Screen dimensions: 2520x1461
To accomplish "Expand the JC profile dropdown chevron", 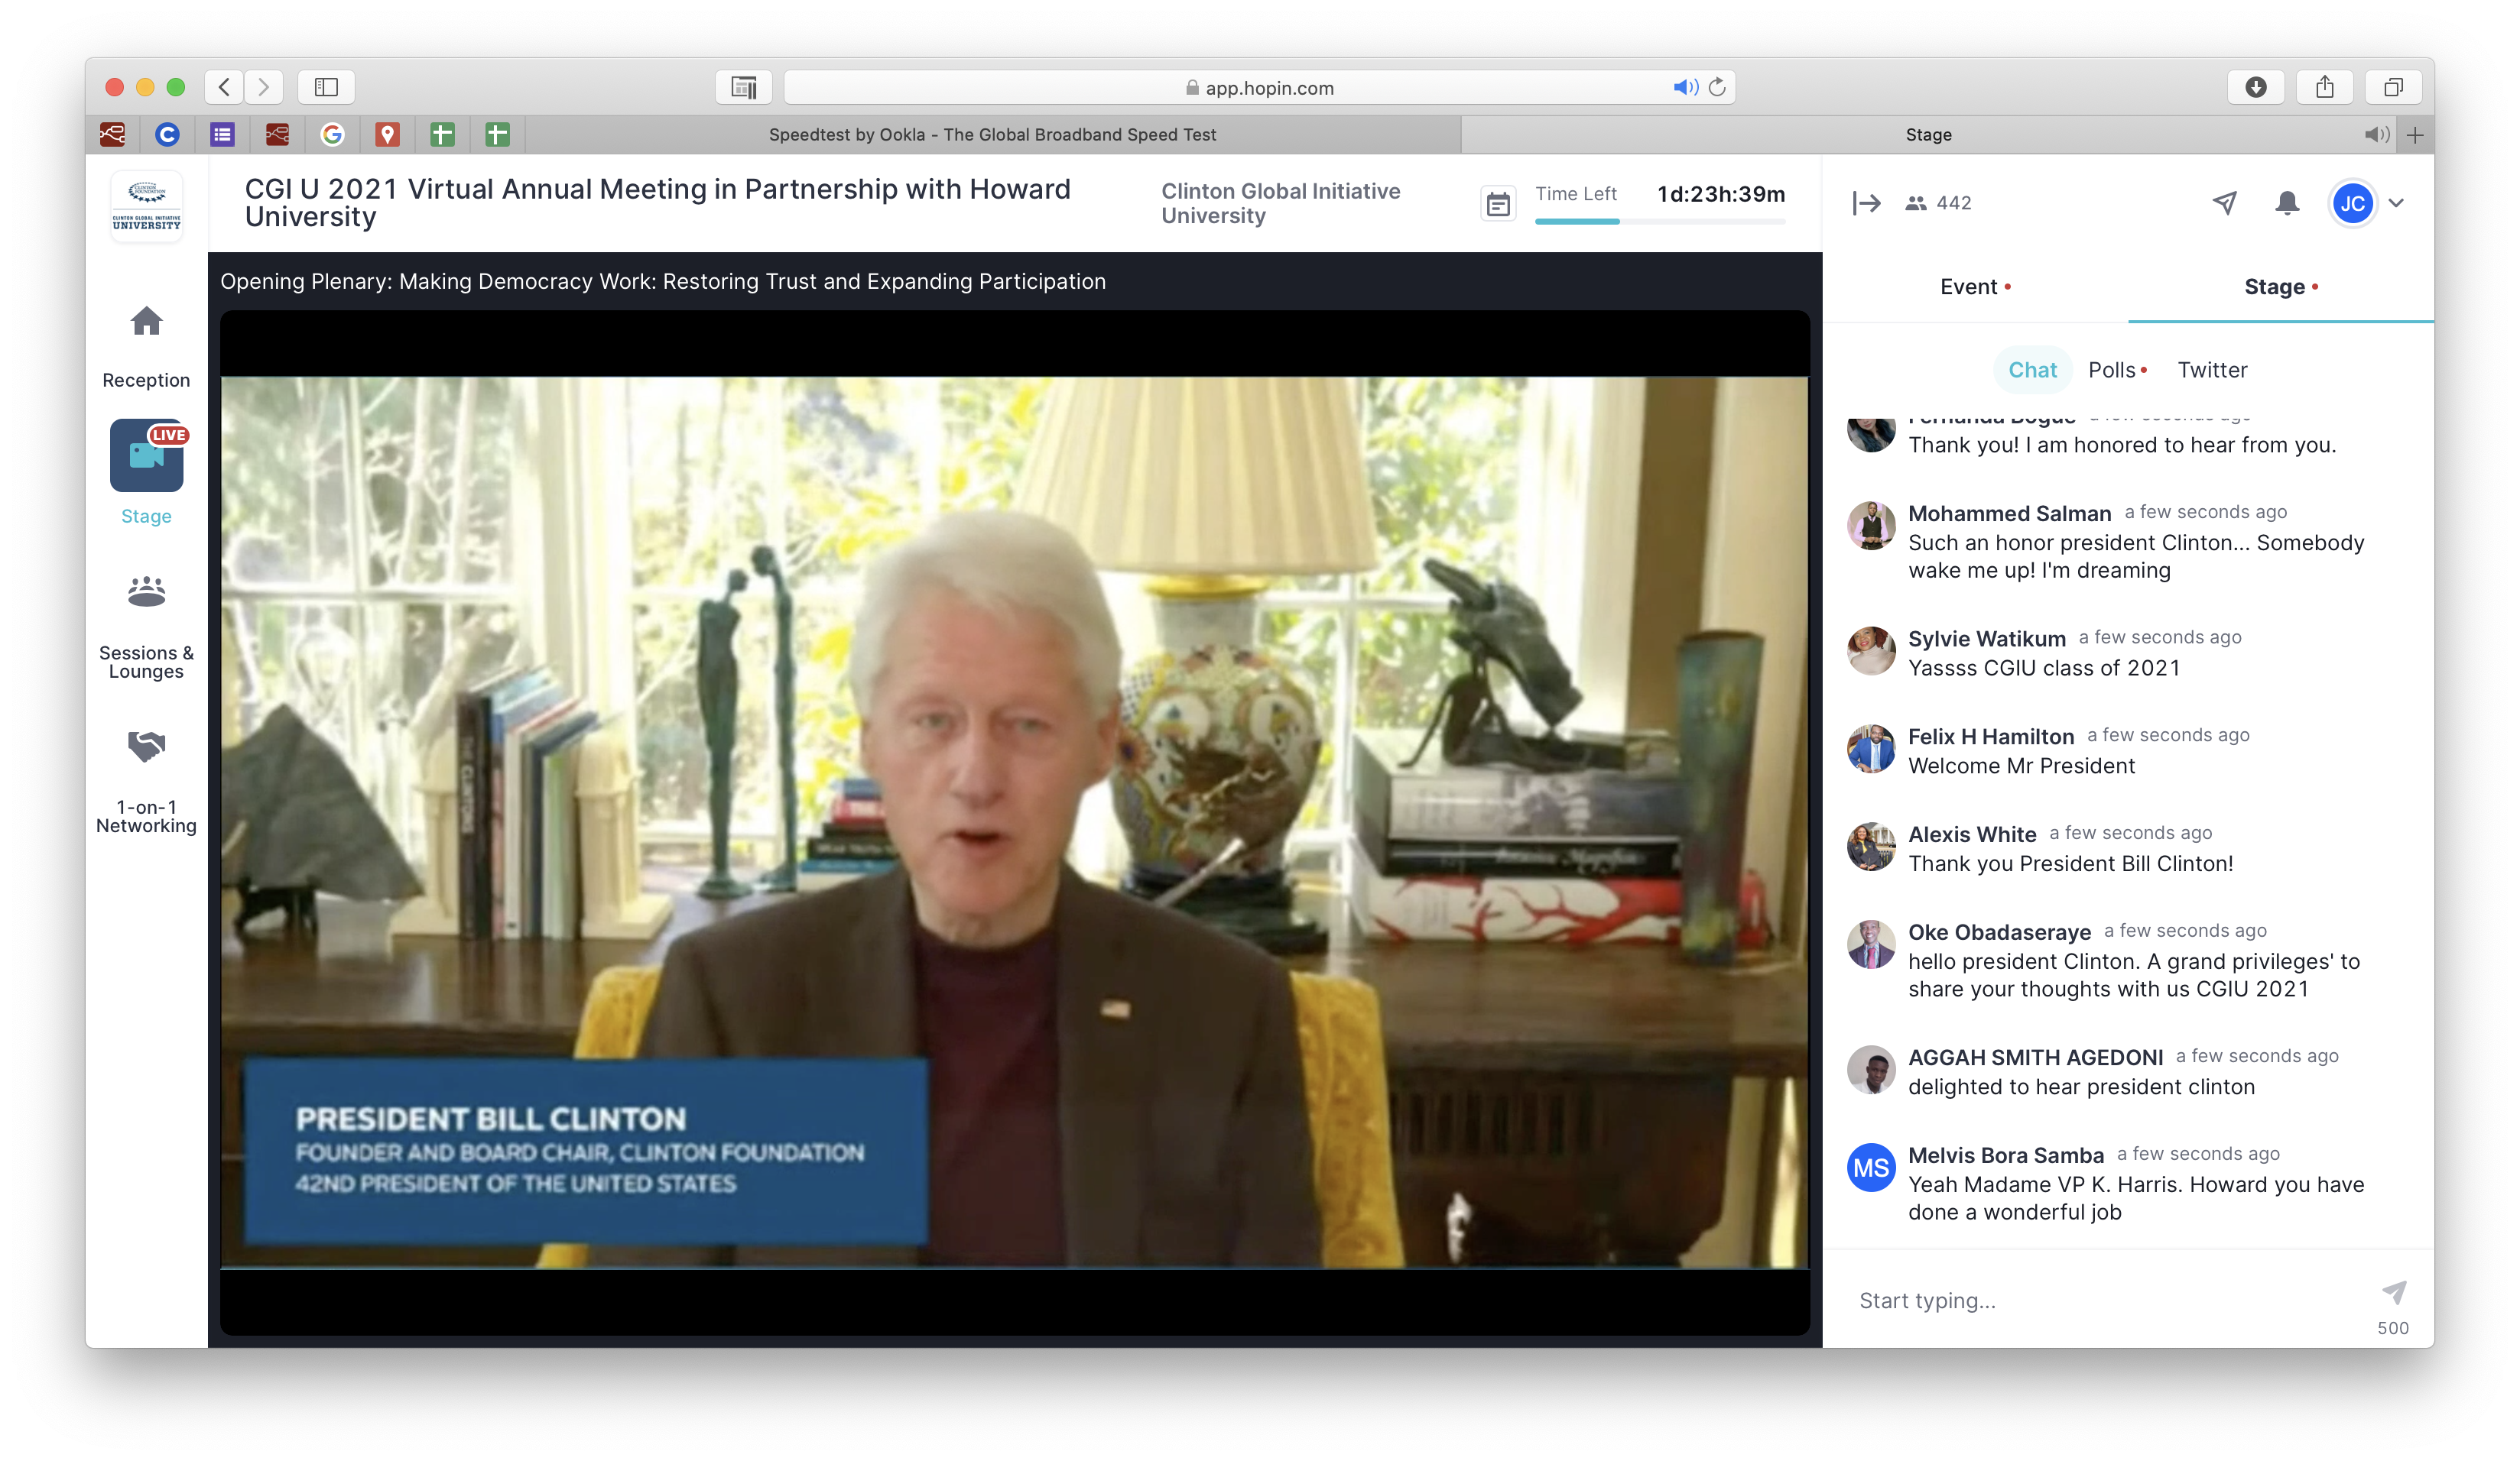I will (2396, 202).
